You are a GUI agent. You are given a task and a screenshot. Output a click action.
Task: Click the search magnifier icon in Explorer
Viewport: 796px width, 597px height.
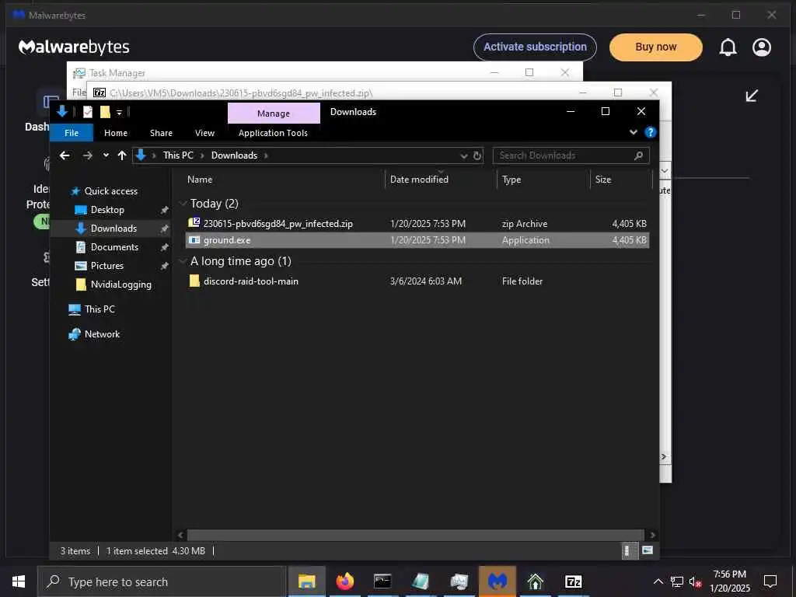point(639,155)
